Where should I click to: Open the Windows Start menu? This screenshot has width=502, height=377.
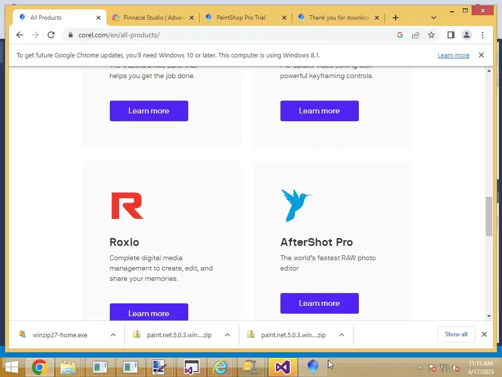12,367
